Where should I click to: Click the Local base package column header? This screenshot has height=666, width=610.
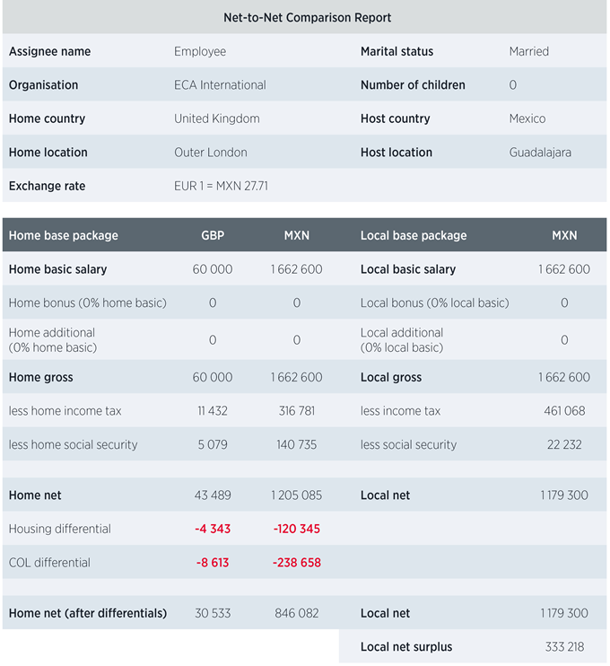click(414, 235)
